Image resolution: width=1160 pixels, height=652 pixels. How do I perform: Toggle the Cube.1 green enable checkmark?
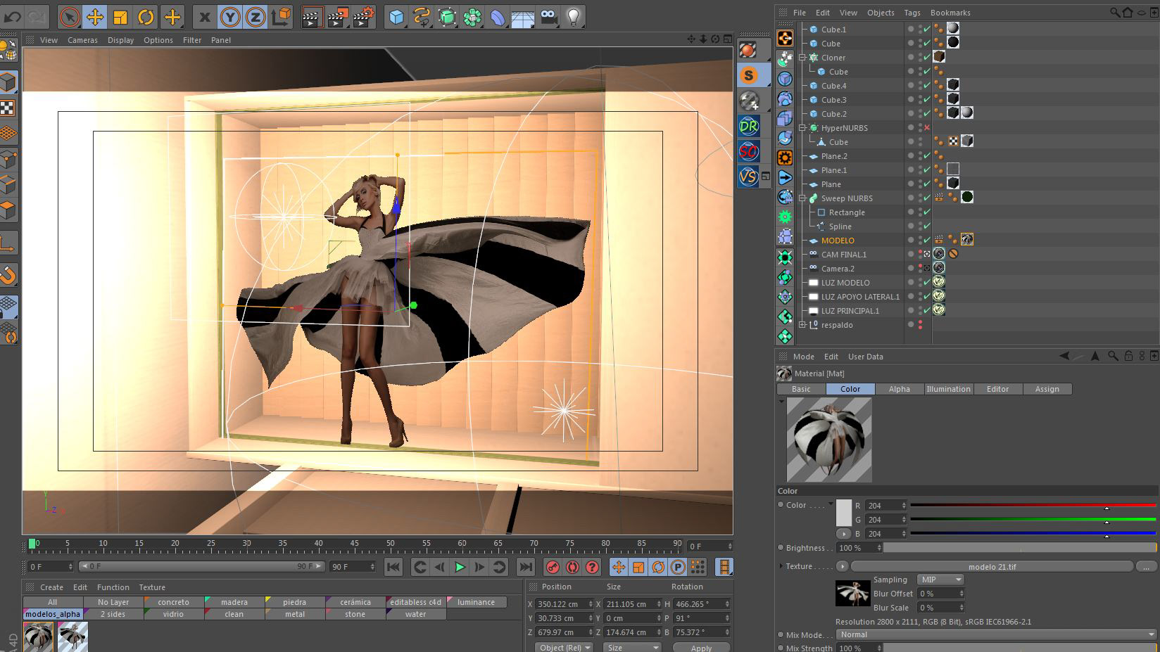coord(927,30)
